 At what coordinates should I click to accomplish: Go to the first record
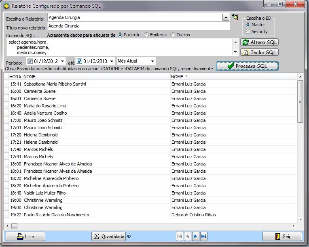(x=180, y=236)
